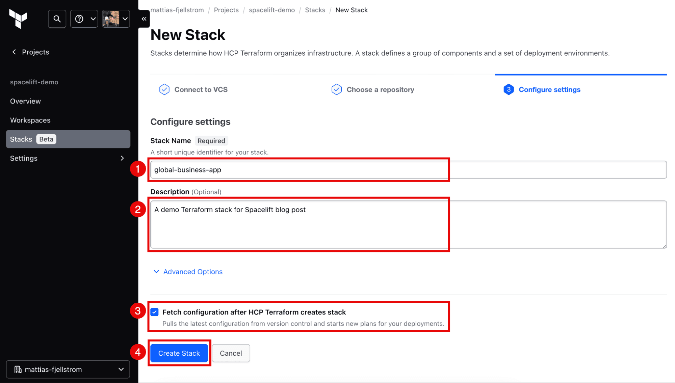Open the mattias-fjellstrom organization dropdown

click(121, 369)
